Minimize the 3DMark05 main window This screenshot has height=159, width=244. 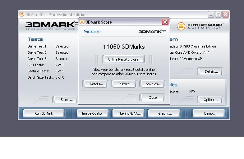coord(211,15)
